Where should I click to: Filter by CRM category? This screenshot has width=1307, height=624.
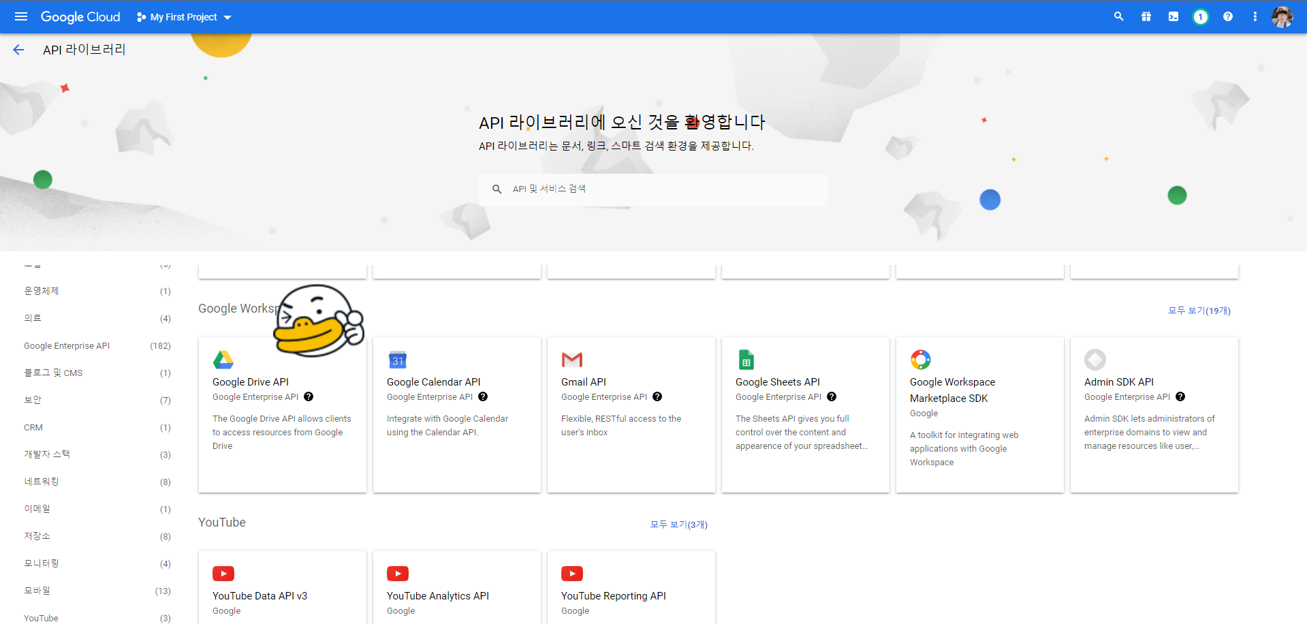click(x=97, y=427)
